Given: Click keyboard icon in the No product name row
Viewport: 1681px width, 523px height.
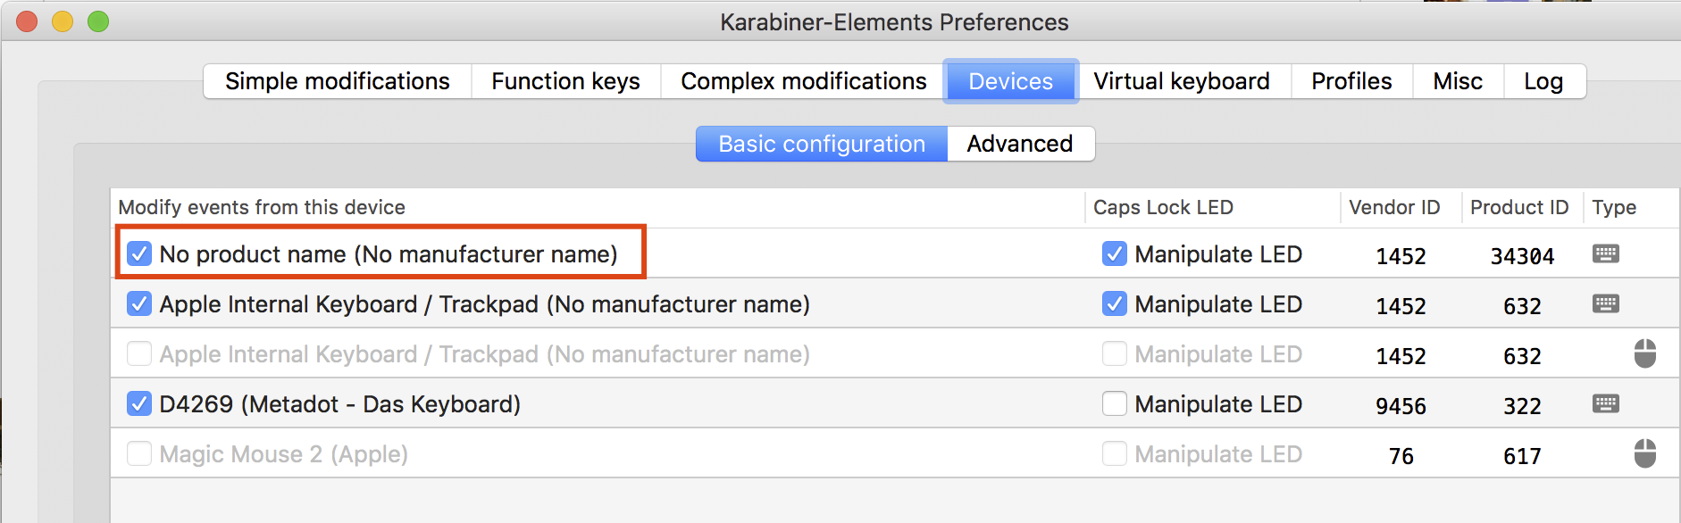Looking at the screenshot, I should (1605, 254).
